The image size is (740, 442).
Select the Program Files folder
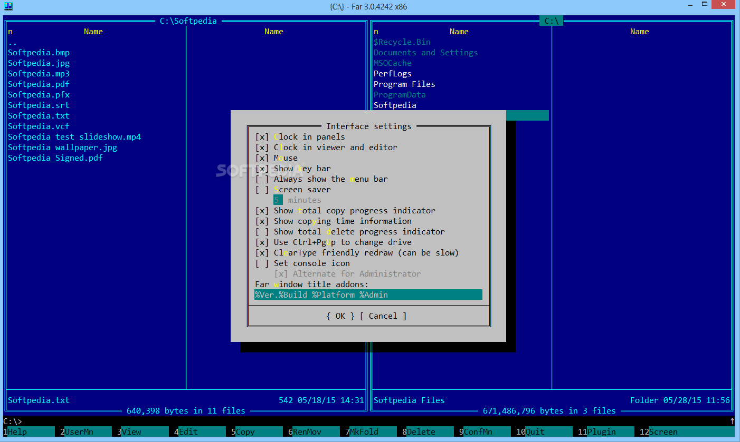[x=404, y=84]
